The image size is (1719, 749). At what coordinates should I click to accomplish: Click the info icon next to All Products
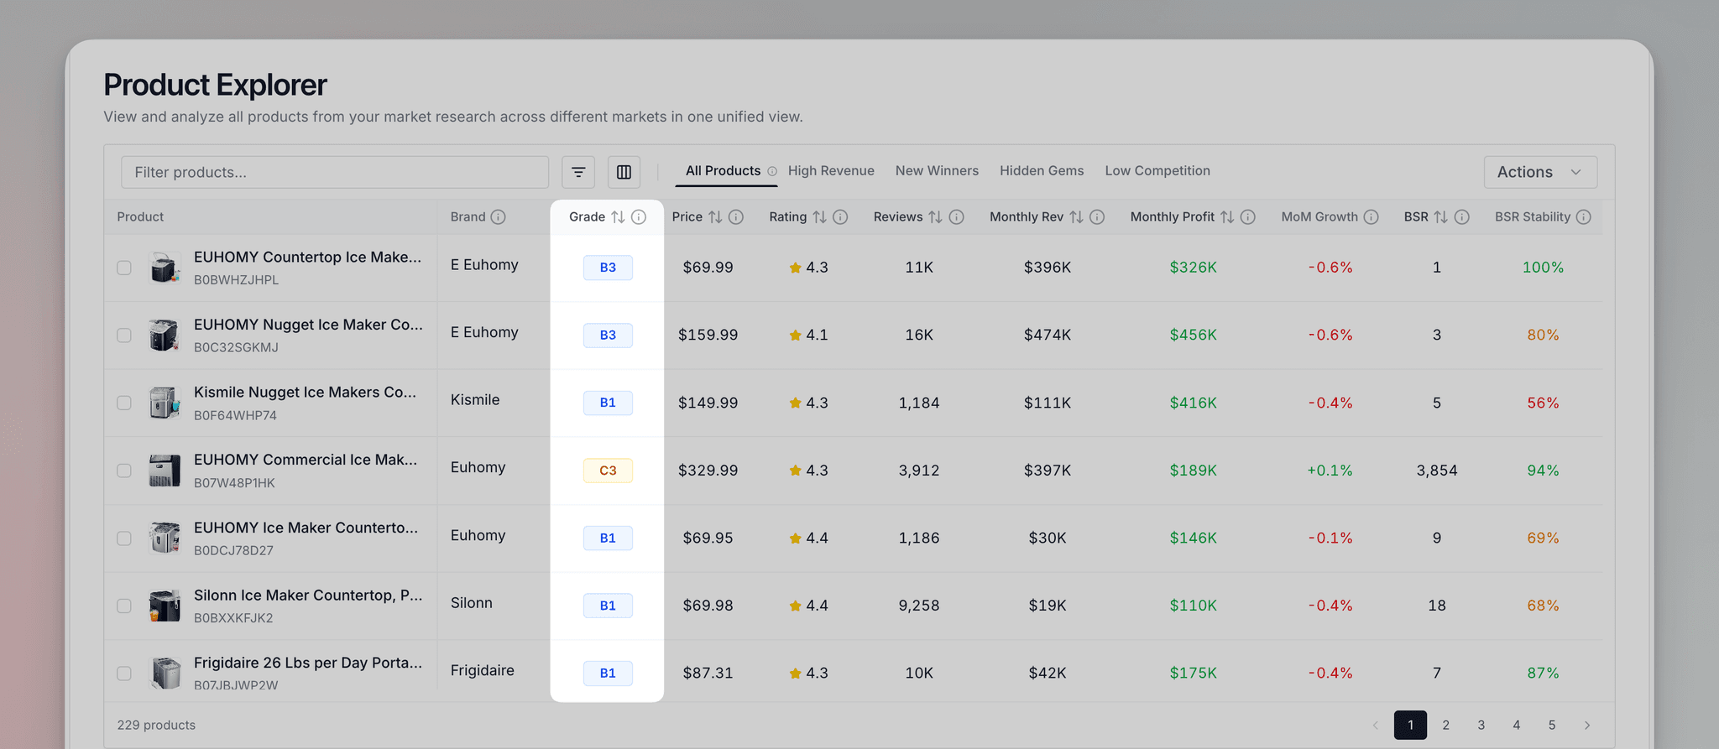click(x=772, y=171)
